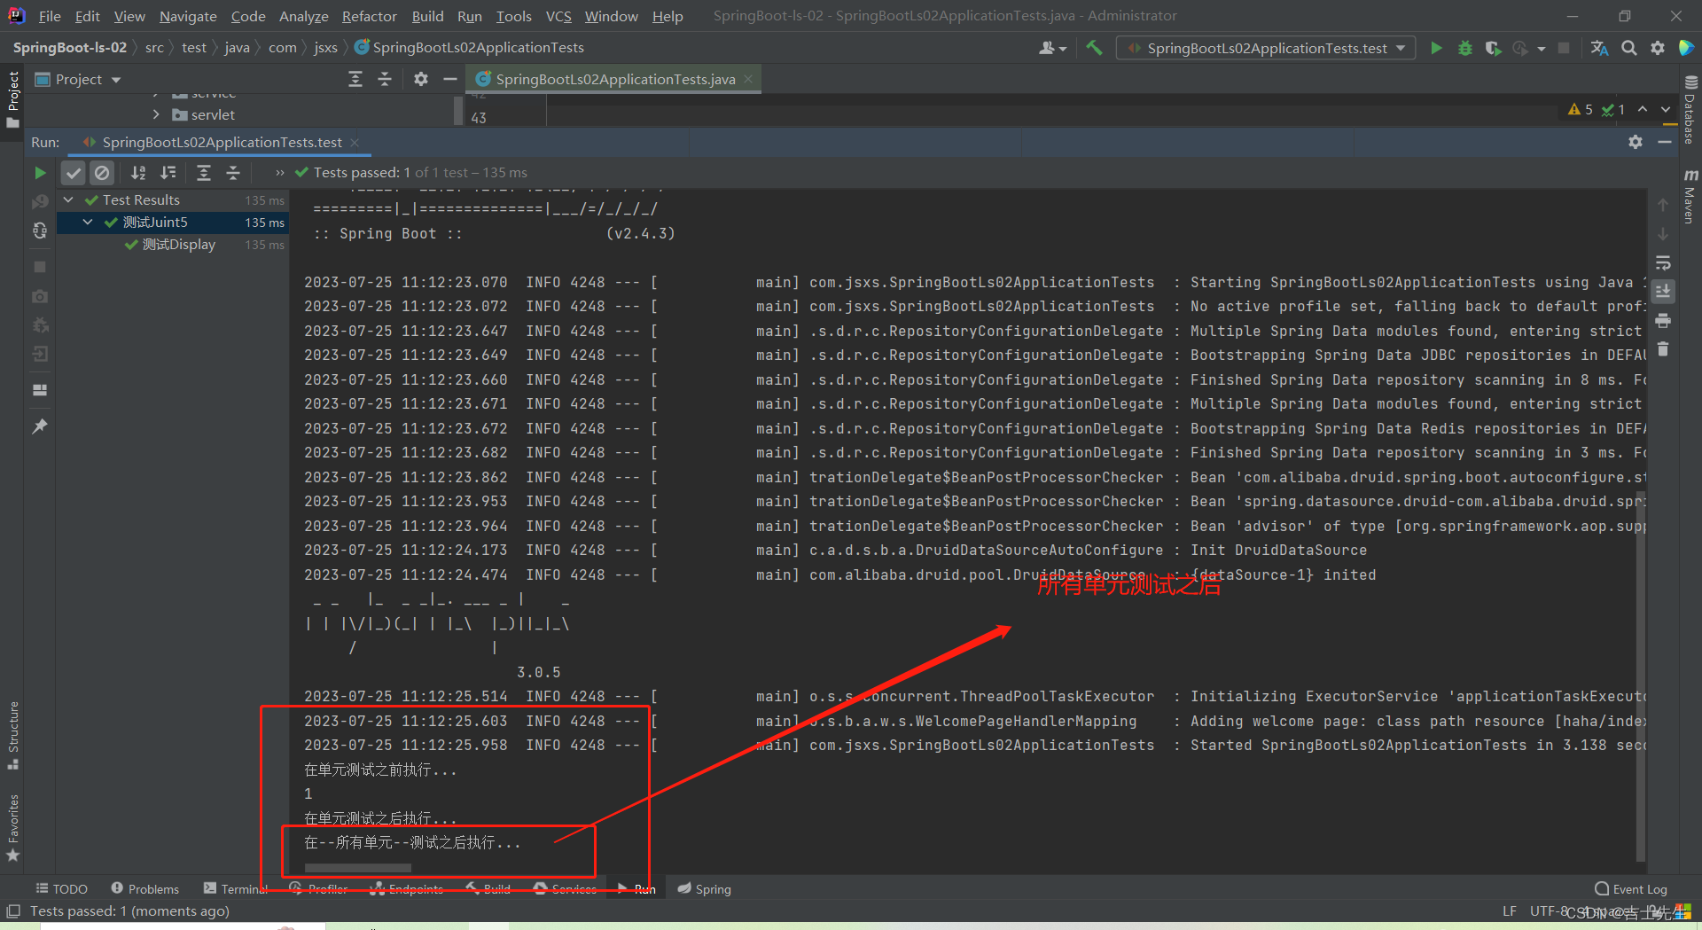This screenshot has height=930, width=1702.
Task: Clear all console output trash icon
Action: click(1663, 349)
